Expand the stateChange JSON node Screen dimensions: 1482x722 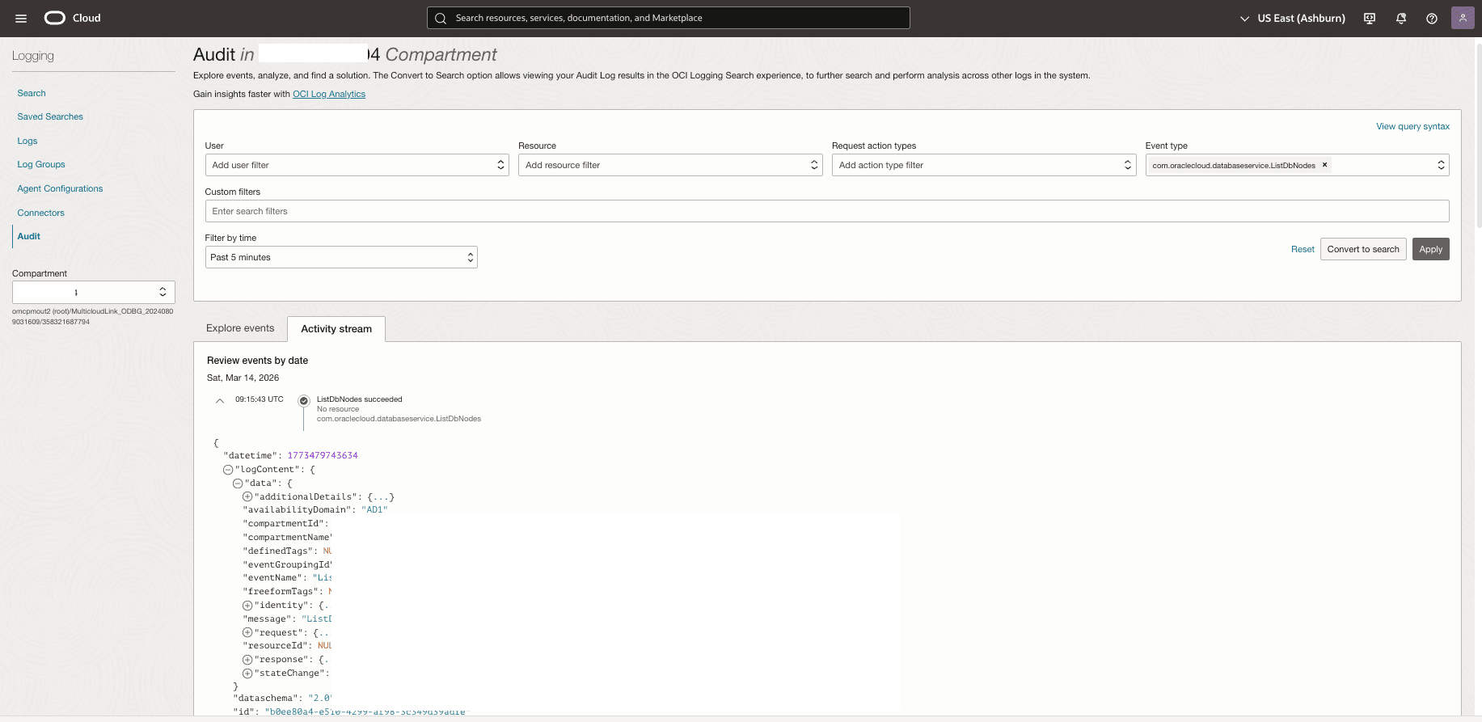click(x=247, y=673)
